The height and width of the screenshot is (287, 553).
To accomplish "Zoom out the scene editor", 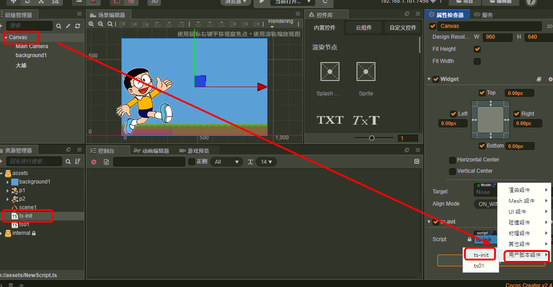I will click(x=101, y=24).
